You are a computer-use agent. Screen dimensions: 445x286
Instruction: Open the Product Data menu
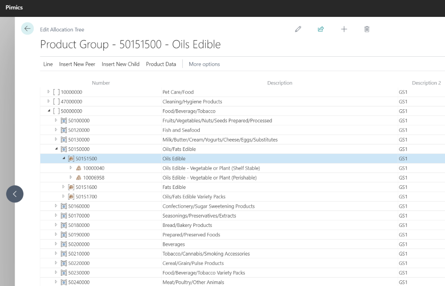point(161,64)
